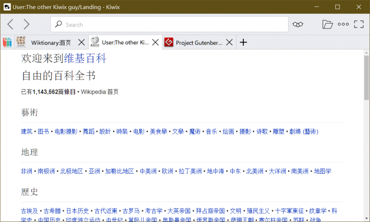Open the 北美洲 link

coord(254,171)
